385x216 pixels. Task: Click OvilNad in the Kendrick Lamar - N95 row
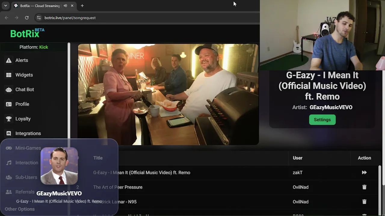[x=300, y=202]
